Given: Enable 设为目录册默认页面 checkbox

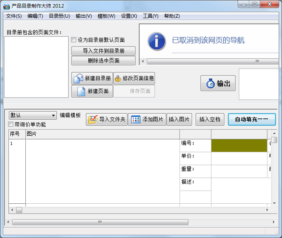Looking at the screenshot, I should pyautogui.click(x=74, y=40).
